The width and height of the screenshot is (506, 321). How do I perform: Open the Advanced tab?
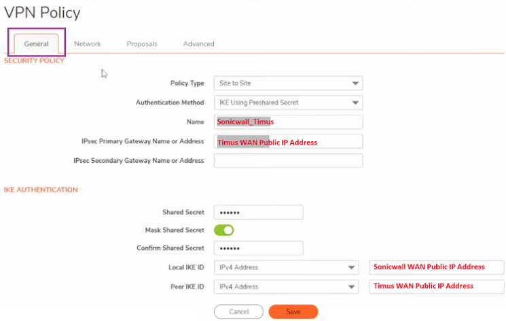pos(198,44)
